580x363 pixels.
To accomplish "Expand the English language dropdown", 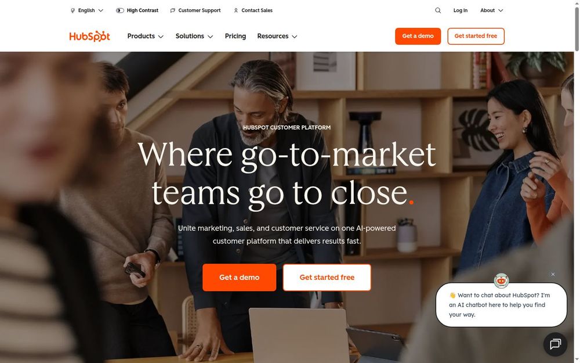I will click(87, 10).
